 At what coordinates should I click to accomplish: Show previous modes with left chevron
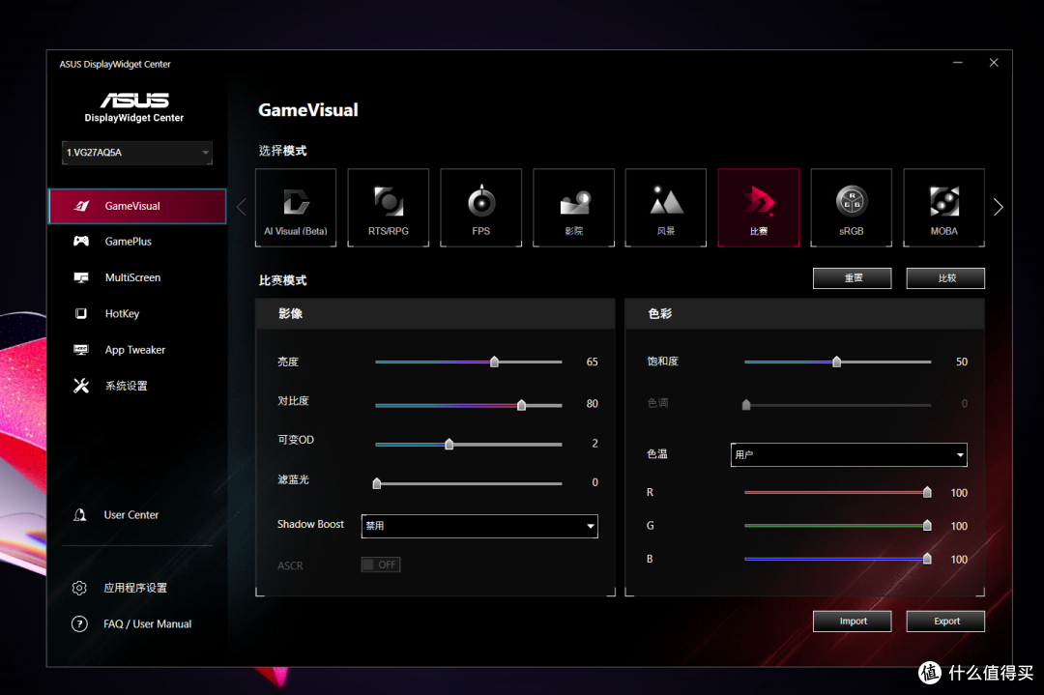coord(241,207)
